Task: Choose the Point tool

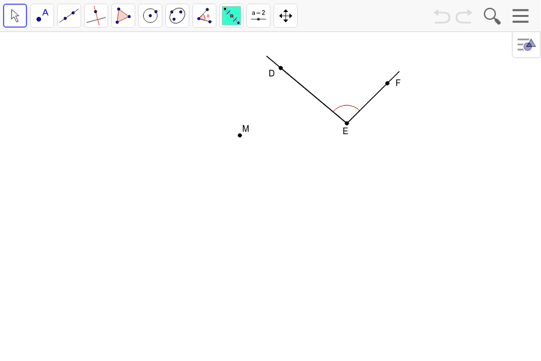Action: coord(42,16)
